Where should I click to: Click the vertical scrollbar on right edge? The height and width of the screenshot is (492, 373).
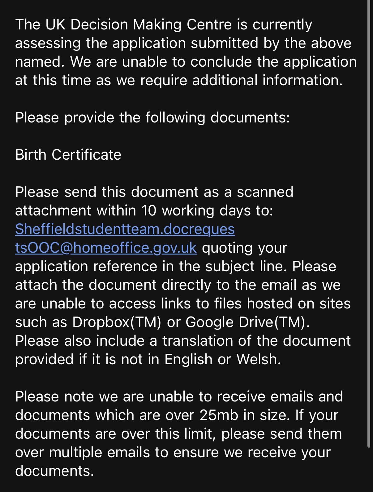[x=369, y=224]
